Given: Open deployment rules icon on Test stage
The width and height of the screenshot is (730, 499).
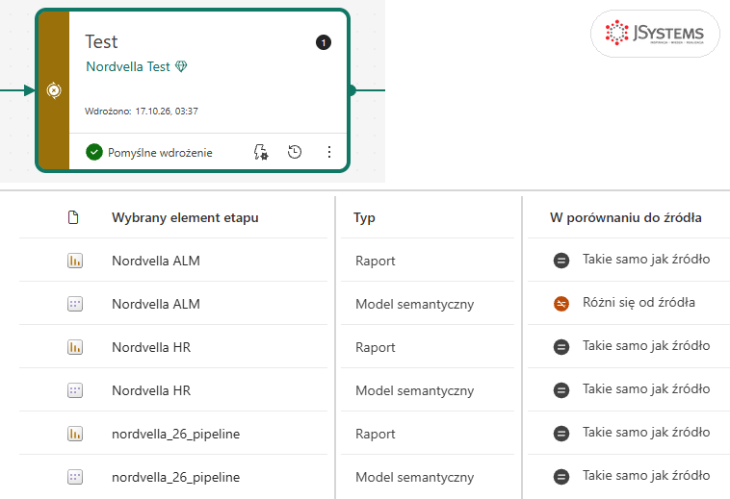Looking at the screenshot, I should 261,152.
